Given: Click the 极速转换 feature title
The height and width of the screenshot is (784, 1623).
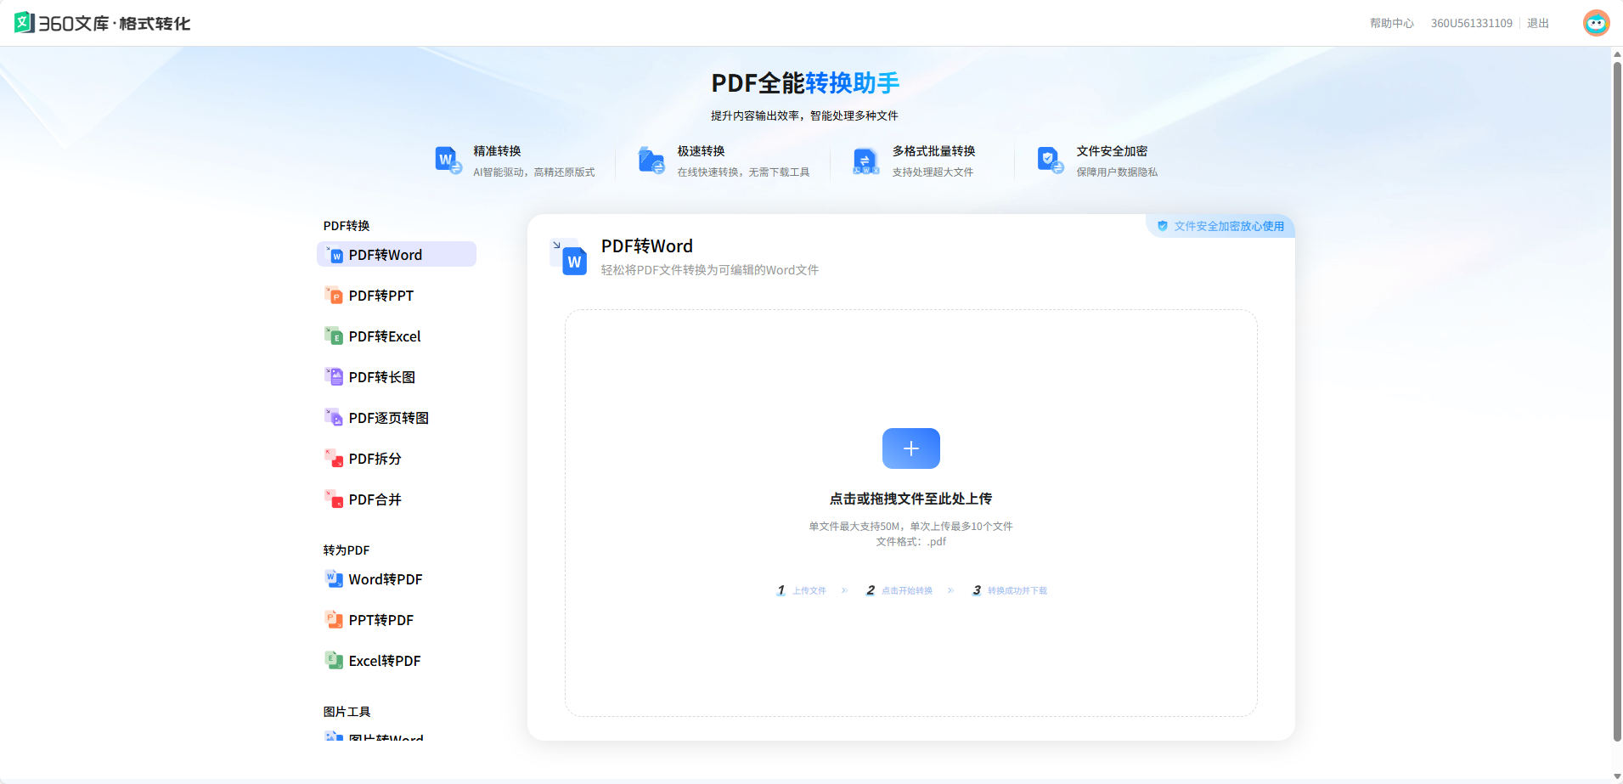Looking at the screenshot, I should pyautogui.click(x=701, y=151).
